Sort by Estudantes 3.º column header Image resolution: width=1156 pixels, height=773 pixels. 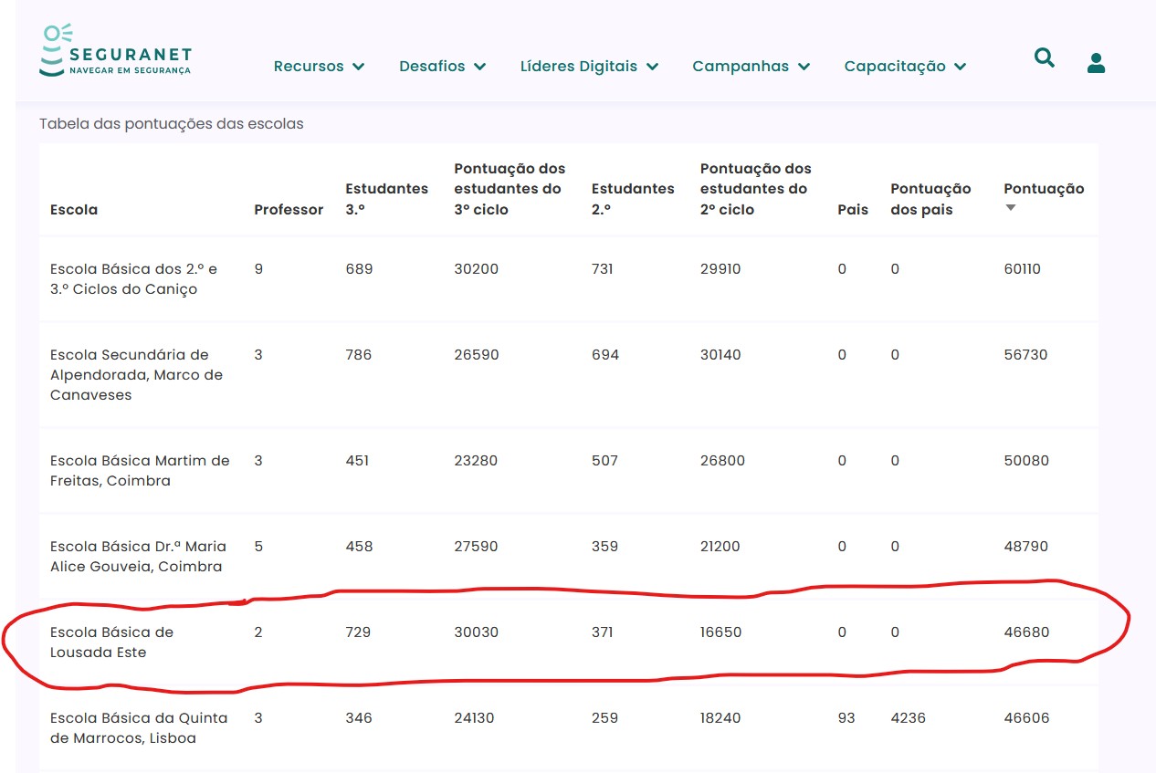tap(386, 199)
